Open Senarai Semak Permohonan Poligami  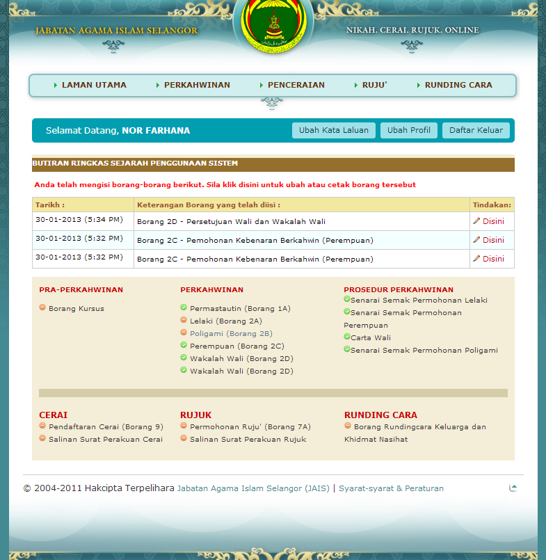point(424,351)
